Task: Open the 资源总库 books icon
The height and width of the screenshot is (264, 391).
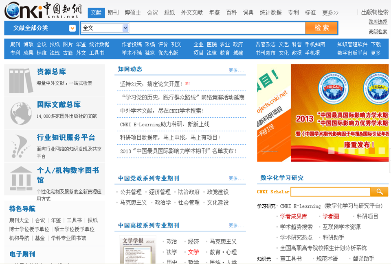Action: (21, 80)
